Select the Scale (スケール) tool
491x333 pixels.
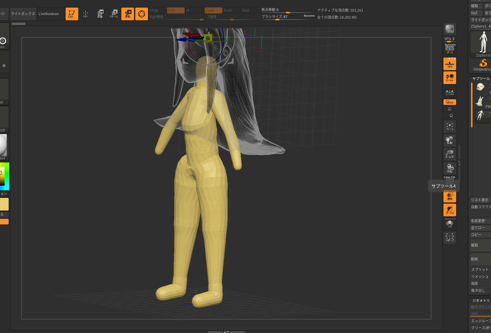(x=114, y=14)
